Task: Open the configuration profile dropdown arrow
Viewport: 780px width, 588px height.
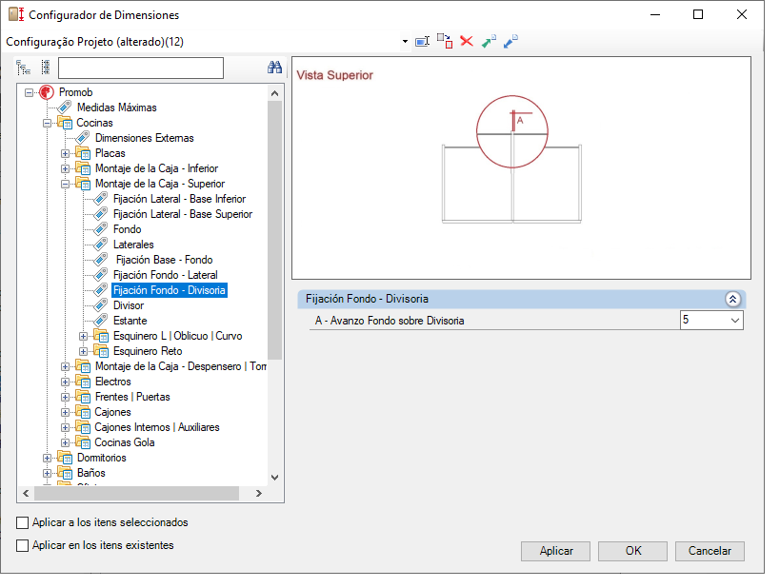Action: [x=405, y=42]
